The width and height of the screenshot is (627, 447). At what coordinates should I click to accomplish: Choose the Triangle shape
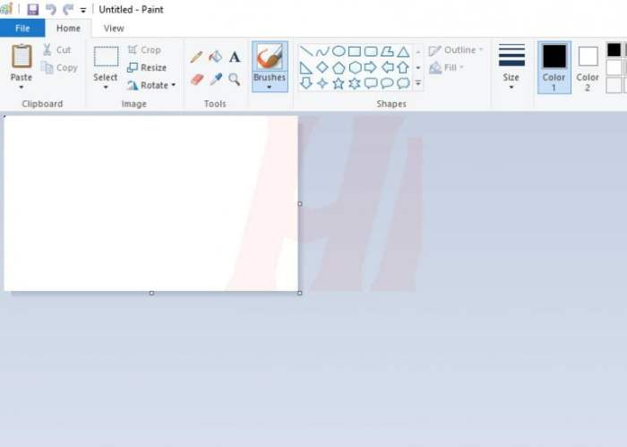(403, 52)
